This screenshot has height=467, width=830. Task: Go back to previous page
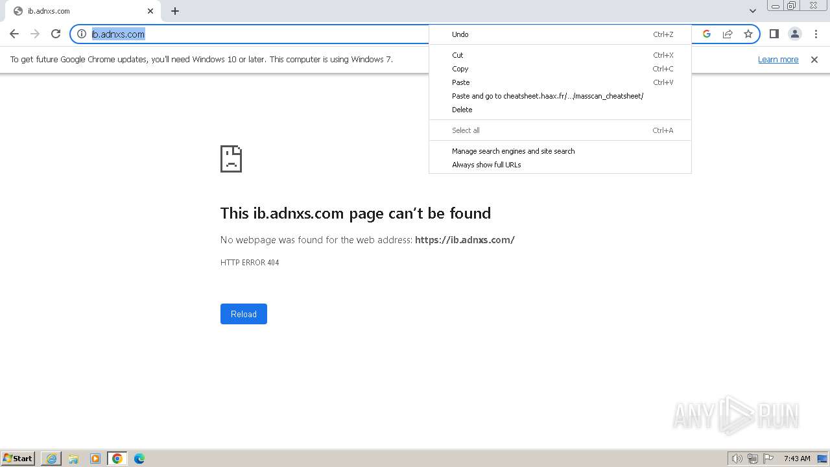click(x=14, y=34)
